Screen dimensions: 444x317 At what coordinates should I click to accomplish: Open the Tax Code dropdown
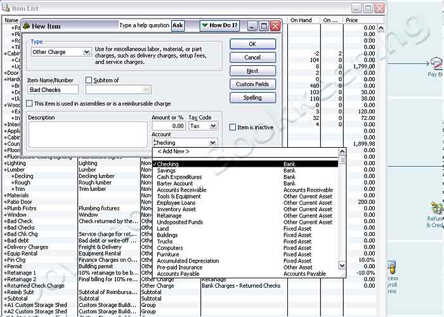(213, 126)
